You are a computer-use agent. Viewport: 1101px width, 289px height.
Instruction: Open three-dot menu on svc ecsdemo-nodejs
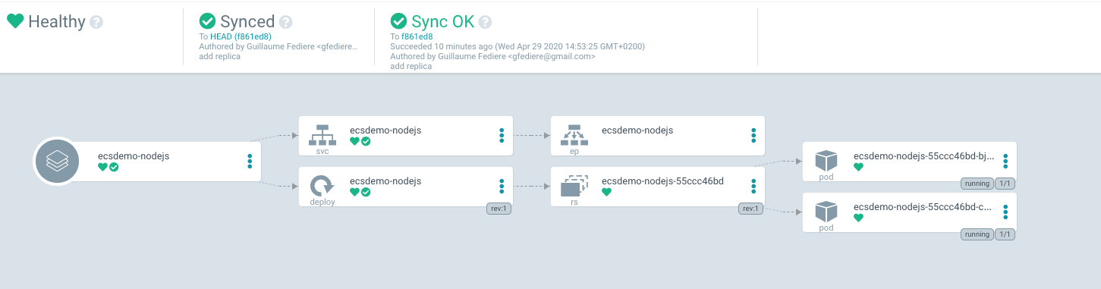[502, 135]
